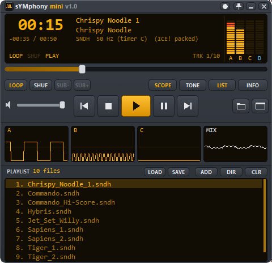Screen dimensions: 272x263
Task: Click the channel D level meter
Action: click(260, 37)
